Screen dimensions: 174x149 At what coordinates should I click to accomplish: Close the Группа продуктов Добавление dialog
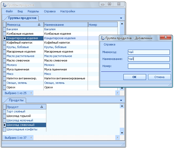coord(166,37)
